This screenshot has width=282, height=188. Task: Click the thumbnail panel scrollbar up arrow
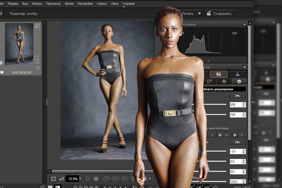[45, 23]
